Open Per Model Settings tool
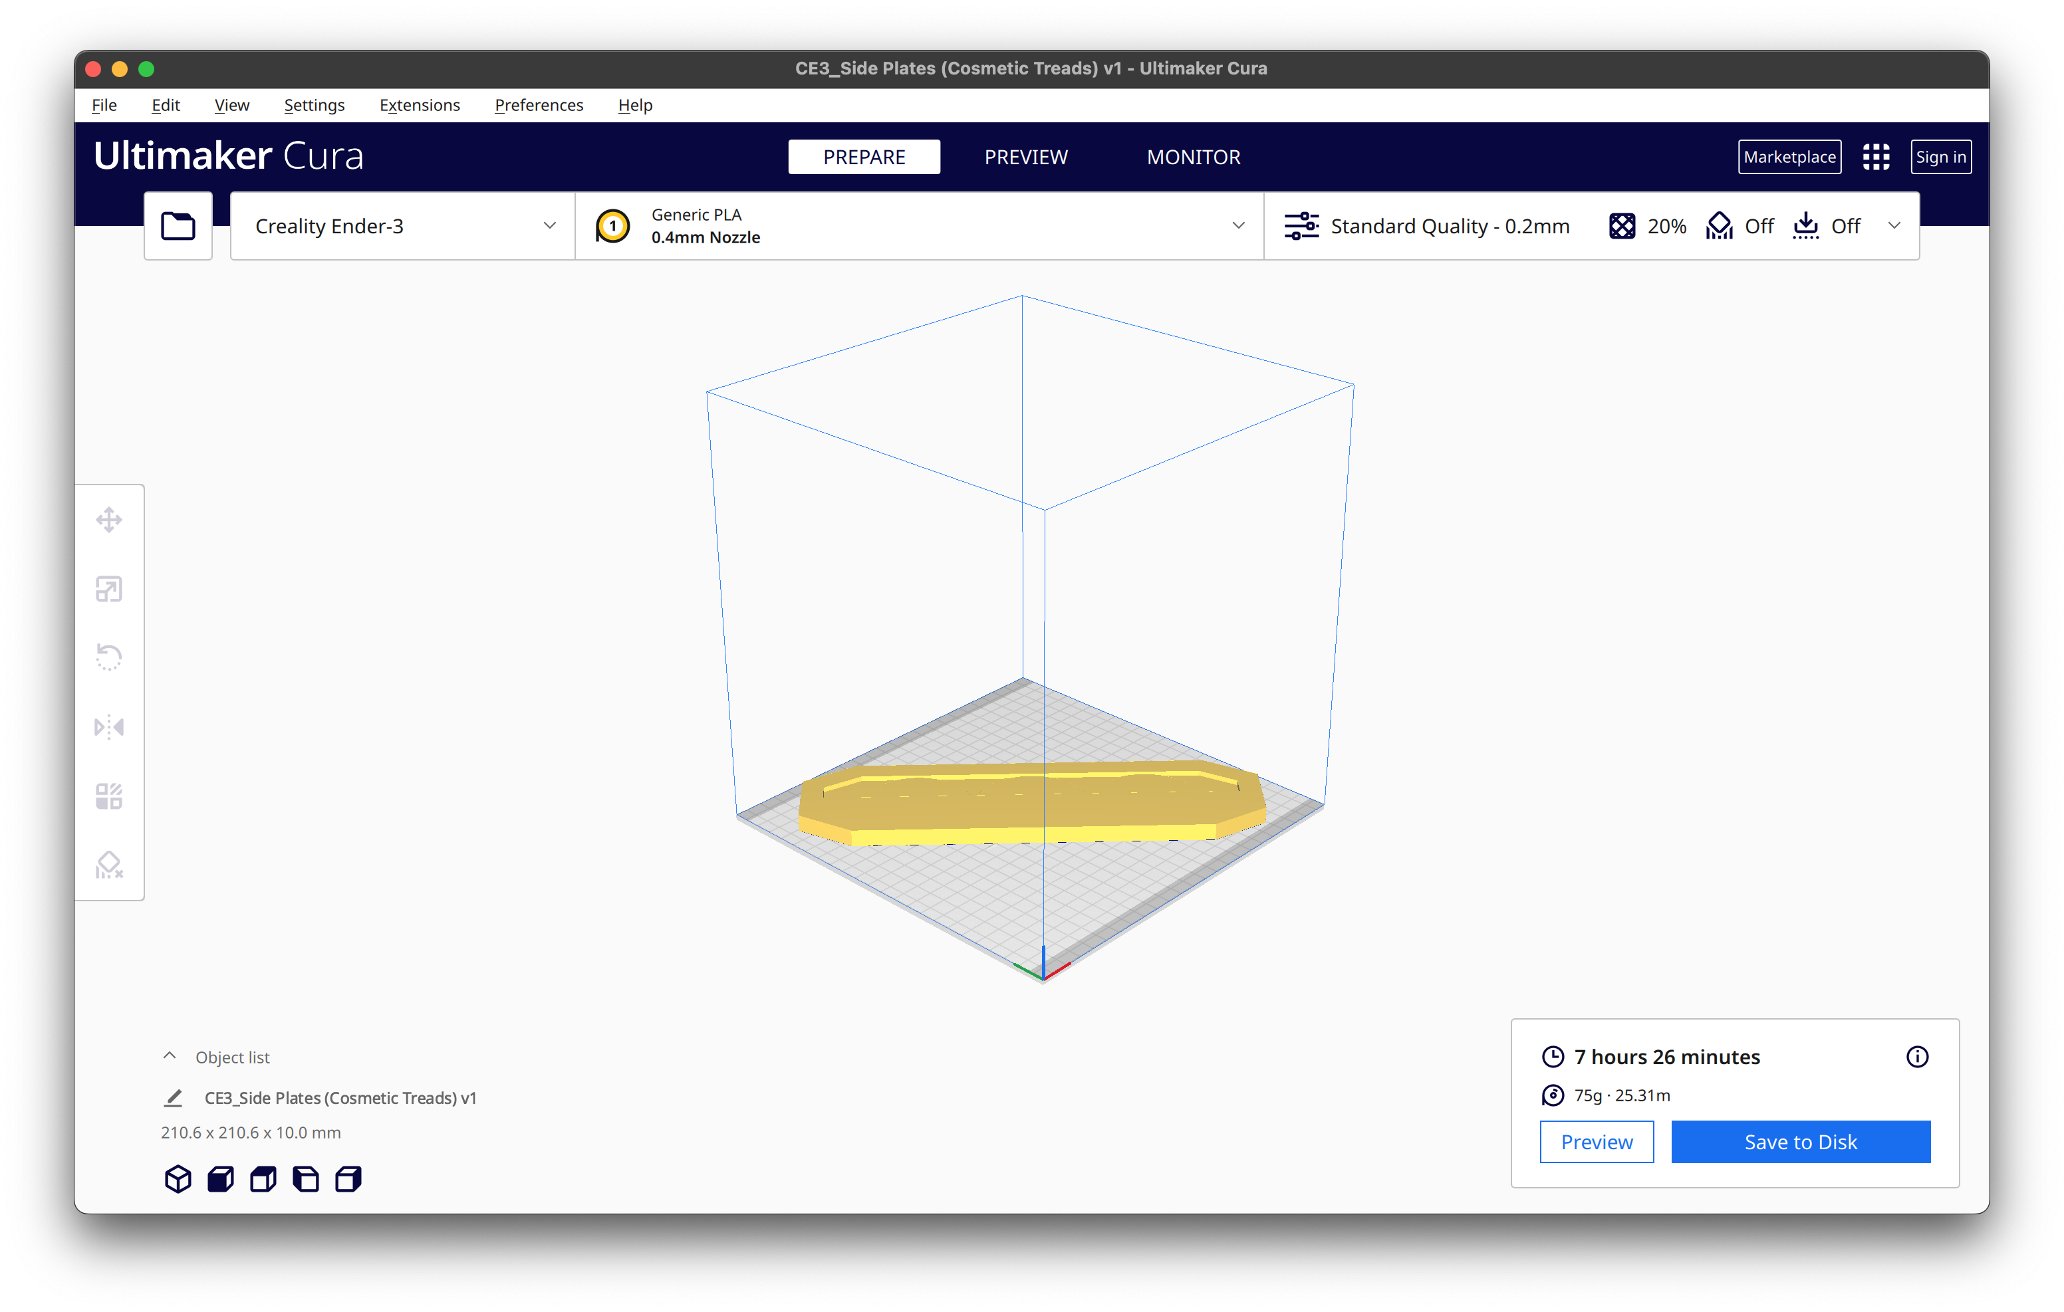This screenshot has height=1312, width=2064. point(109,796)
